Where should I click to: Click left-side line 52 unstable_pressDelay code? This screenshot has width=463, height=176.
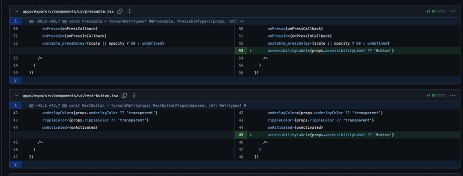point(103,43)
